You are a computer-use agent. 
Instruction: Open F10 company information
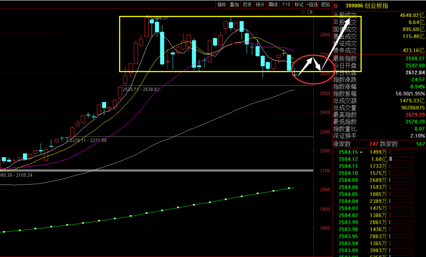(286, 4)
